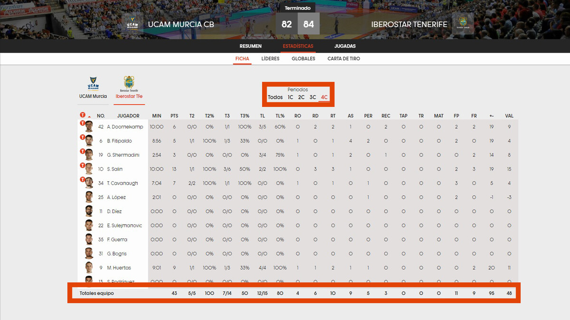Sort table by +- column
The image size is (570, 320).
click(x=492, y=116)
